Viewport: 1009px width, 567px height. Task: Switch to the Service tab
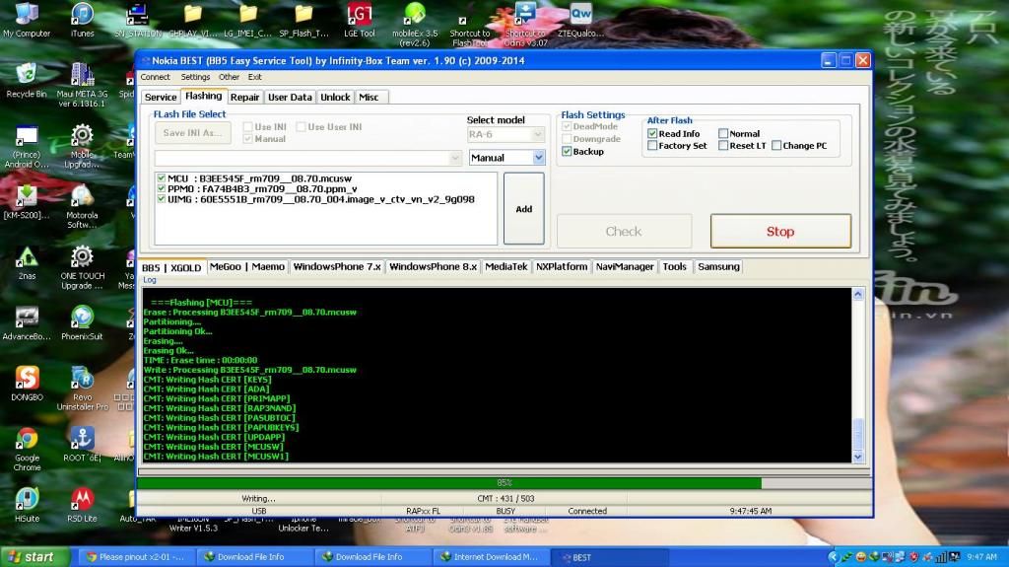tap(161, 97)
